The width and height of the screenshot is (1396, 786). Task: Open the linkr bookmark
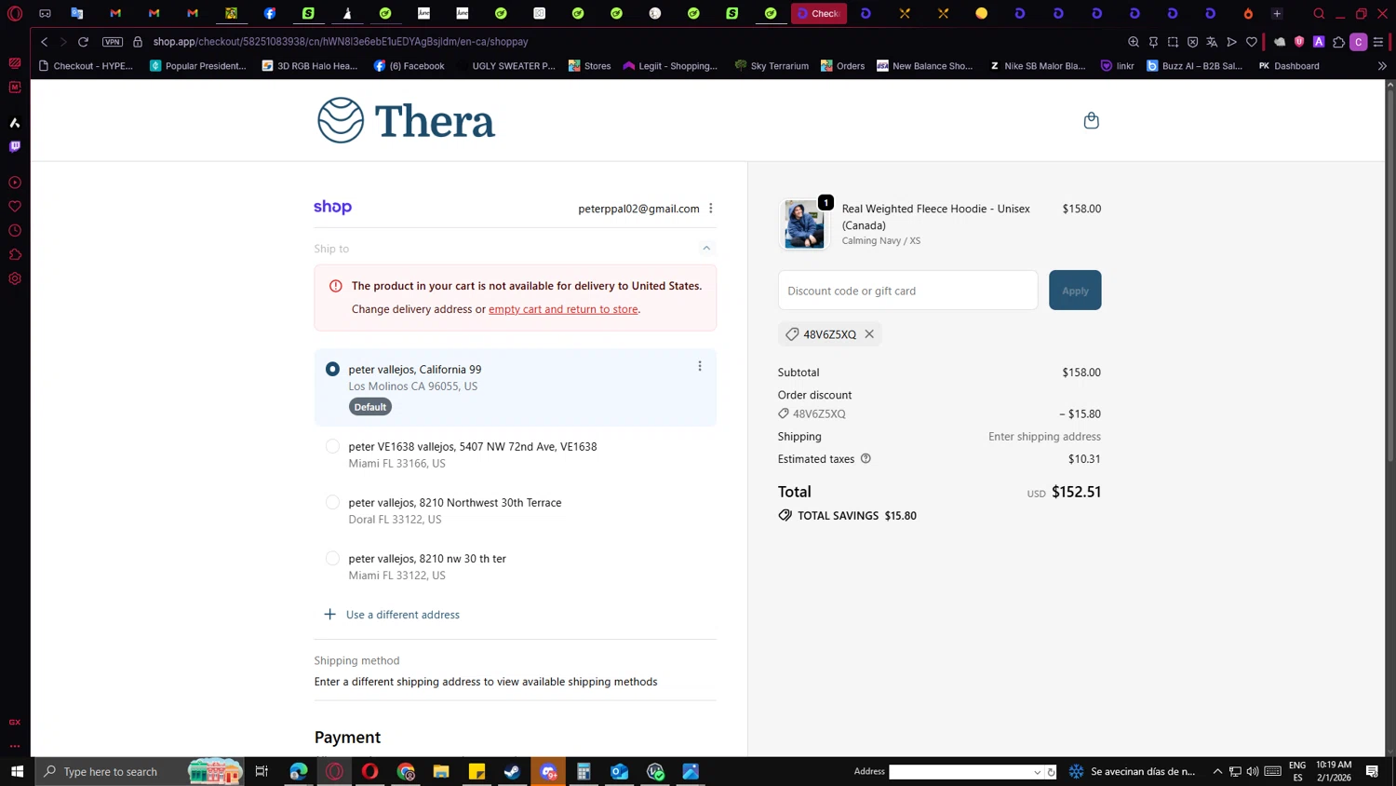(x=1117, y=66)
